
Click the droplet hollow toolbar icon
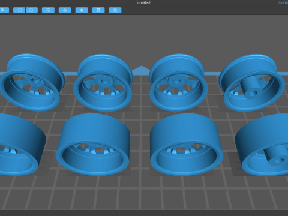[x=82, y=10]
